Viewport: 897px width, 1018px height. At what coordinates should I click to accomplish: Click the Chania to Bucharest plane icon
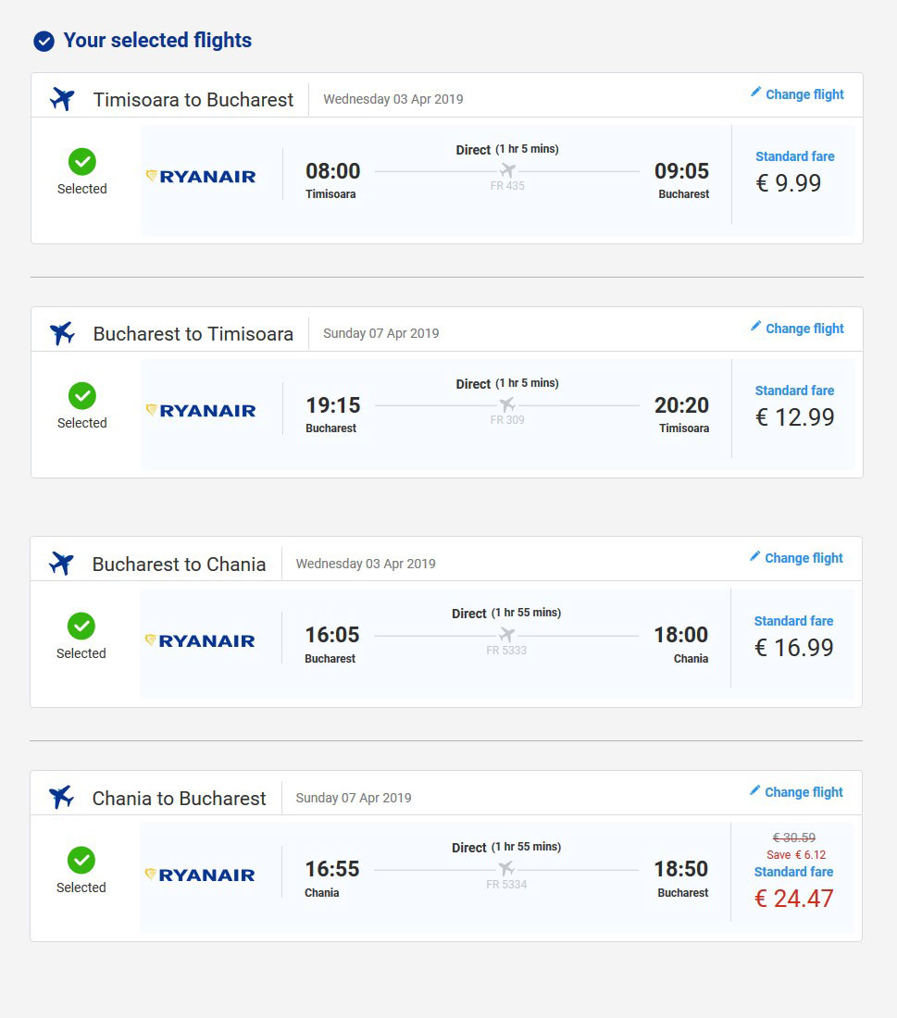point(62,797)
